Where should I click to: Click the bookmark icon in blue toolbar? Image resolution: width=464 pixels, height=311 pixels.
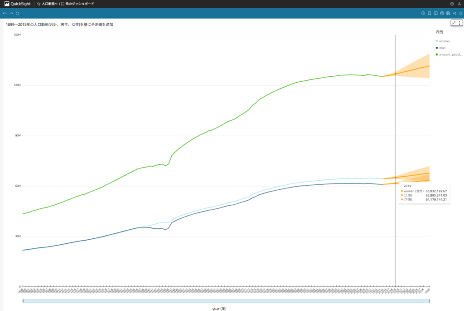point(430,13)
